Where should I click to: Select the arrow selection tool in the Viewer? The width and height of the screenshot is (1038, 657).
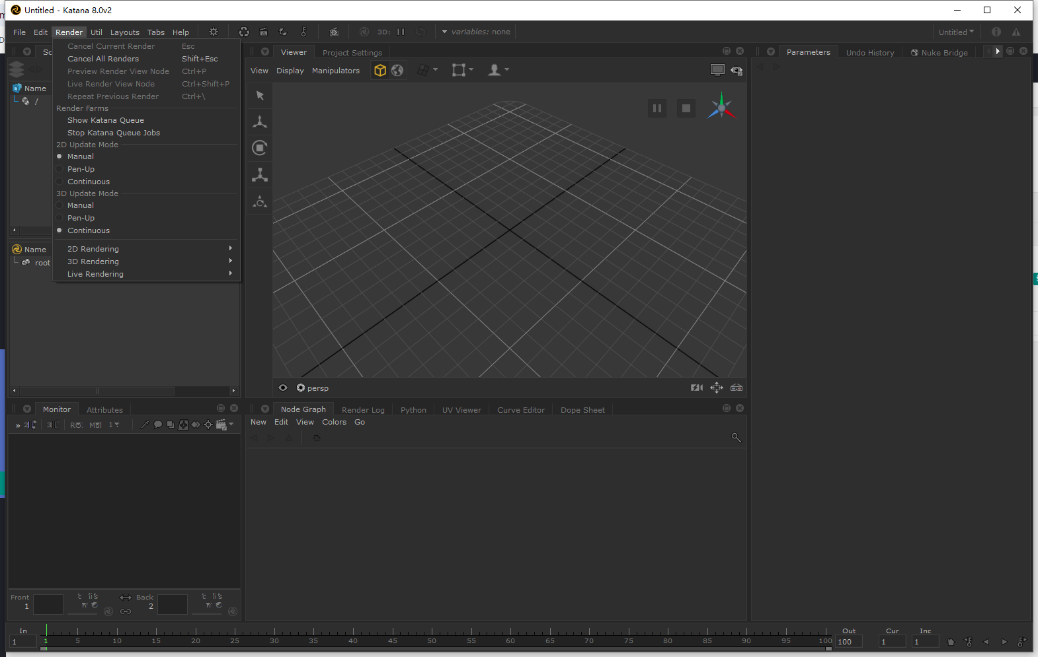260,96
